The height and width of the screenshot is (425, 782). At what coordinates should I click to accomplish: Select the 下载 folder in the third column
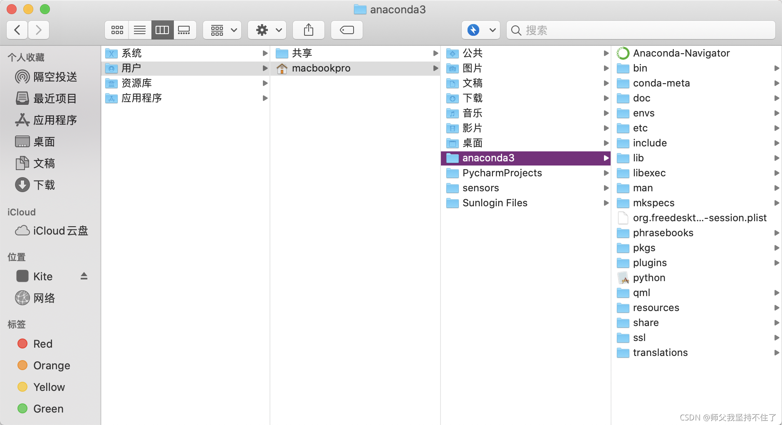pos(526,98)
